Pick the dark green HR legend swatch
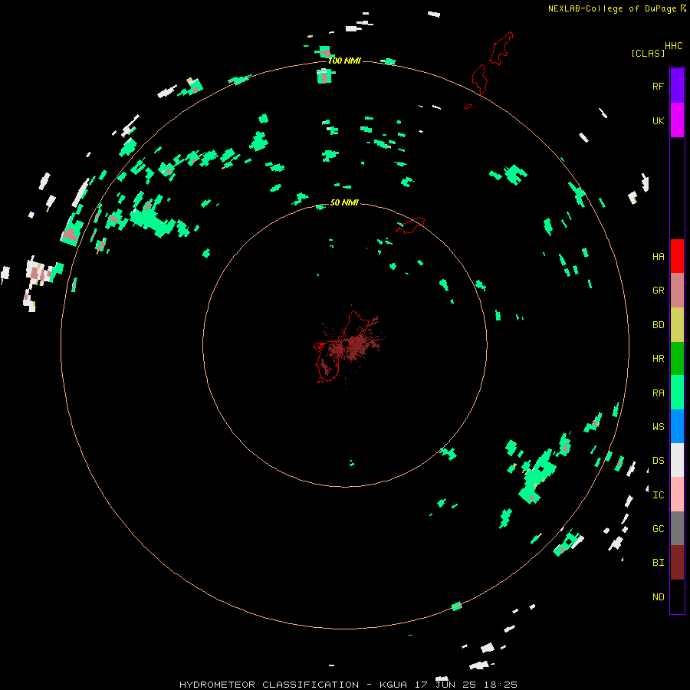The image size is (690, 690). (677, 359)
